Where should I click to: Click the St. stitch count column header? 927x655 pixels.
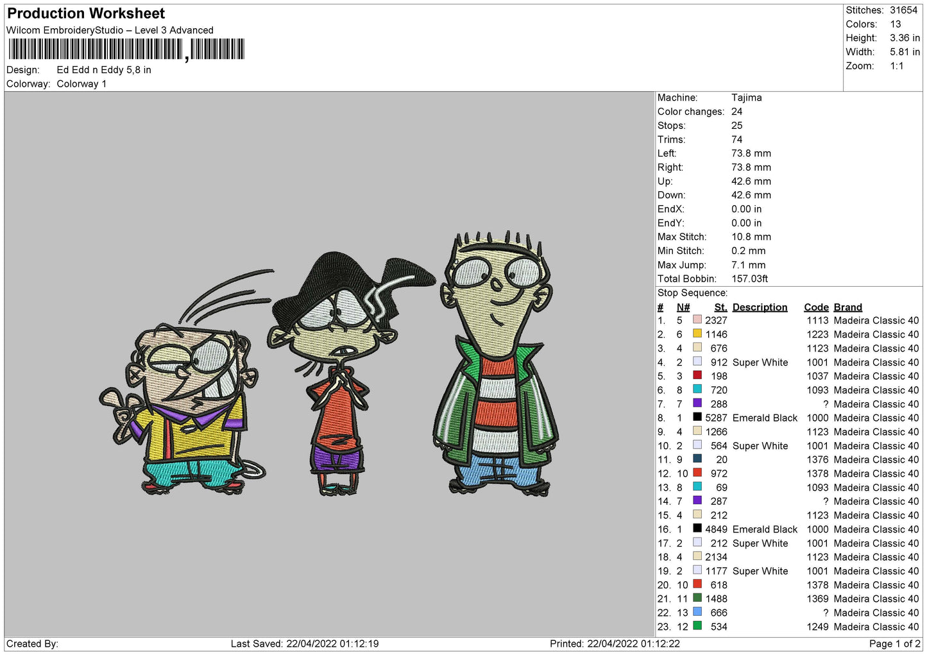point(720,307)
